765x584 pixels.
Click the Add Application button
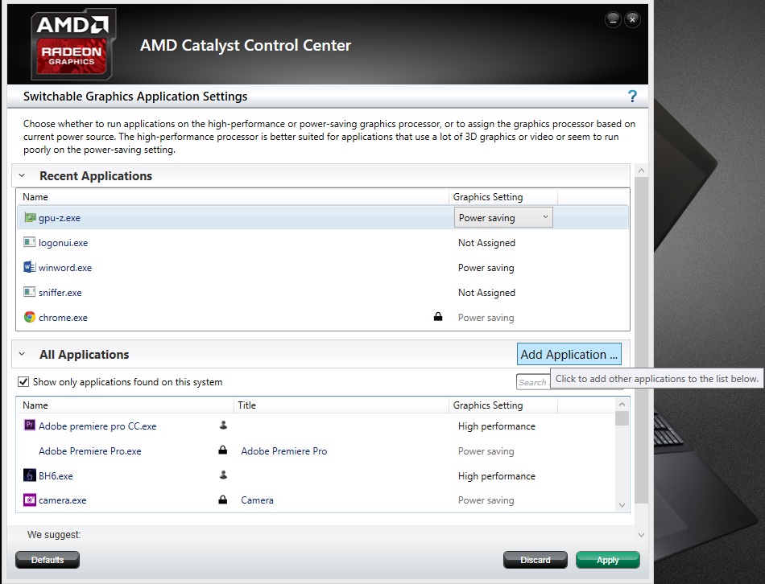569,355
